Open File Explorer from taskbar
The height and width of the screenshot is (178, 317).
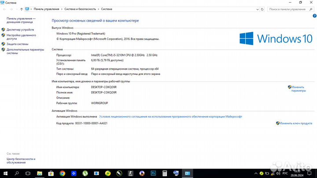click(40, 173)
